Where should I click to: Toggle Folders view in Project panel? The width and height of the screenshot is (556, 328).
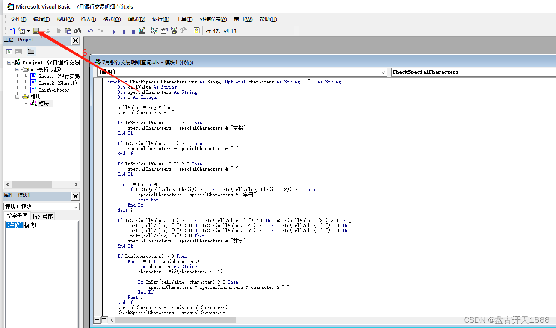click(x=31, y=52)
